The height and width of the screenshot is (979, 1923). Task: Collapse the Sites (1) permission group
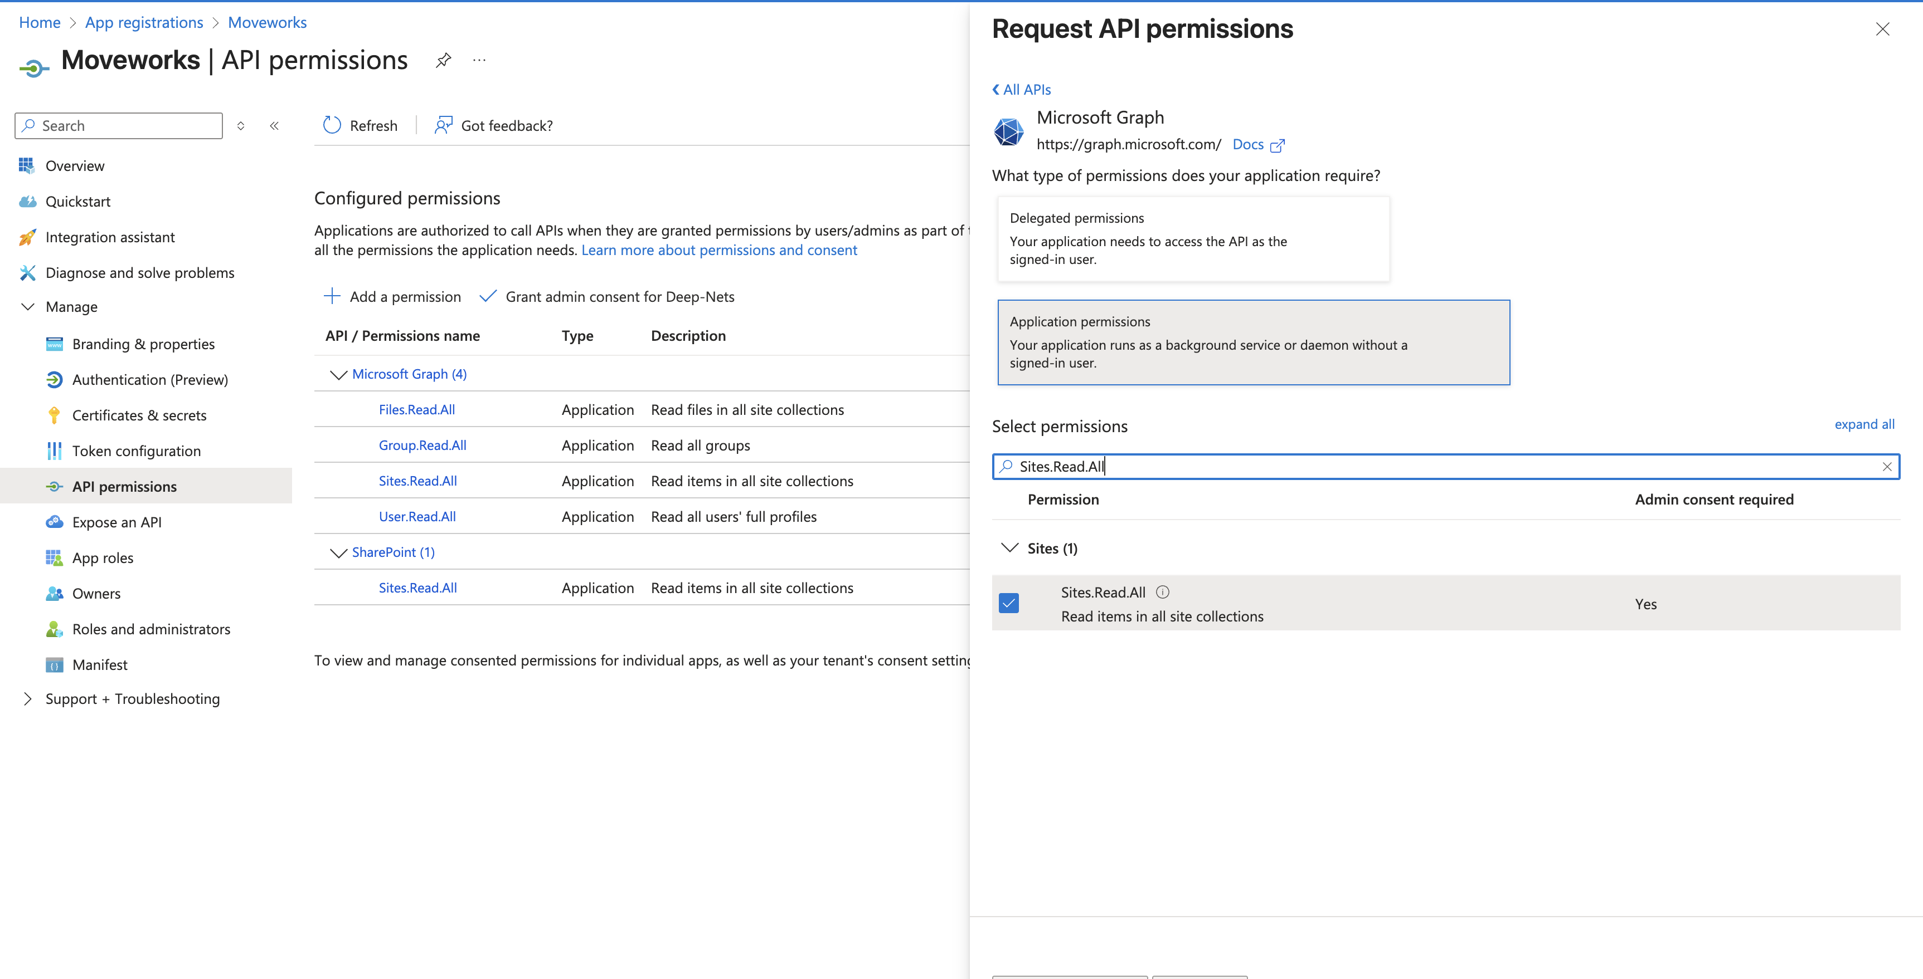click(1009, 548)
